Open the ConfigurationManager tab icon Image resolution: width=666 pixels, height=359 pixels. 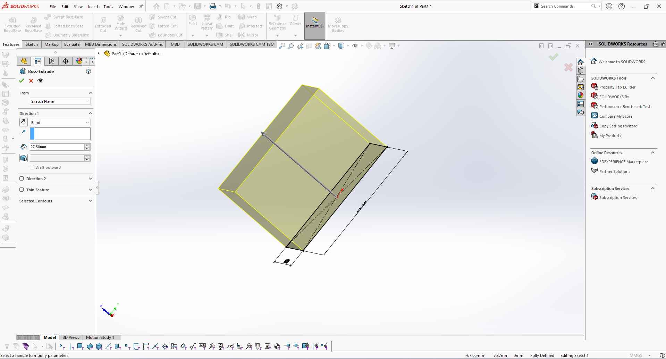(52, 61)
